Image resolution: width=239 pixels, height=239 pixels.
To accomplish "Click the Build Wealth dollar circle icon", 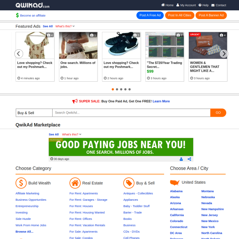I will click(x=21, y=183).
